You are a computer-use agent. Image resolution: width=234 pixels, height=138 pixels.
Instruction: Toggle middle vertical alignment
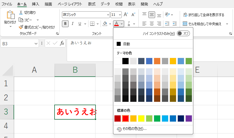pos(152,14)
